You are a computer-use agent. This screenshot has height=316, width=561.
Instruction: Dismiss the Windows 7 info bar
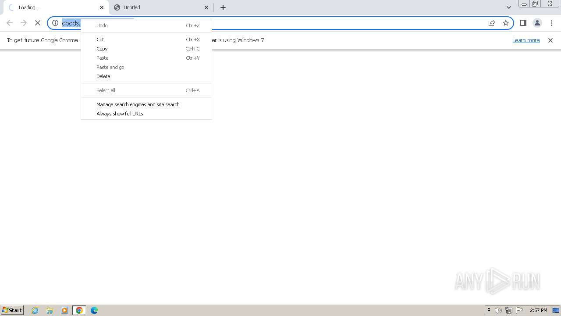point(550,40)
